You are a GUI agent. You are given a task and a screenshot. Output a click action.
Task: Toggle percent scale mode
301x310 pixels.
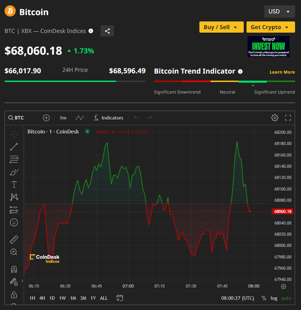tap(264, 298)
